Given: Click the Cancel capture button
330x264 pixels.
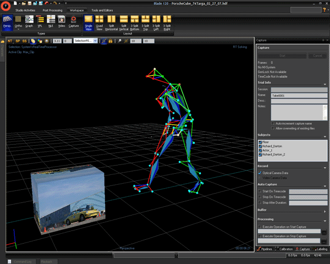Looking at the screenshot, I should coord(317,56).
